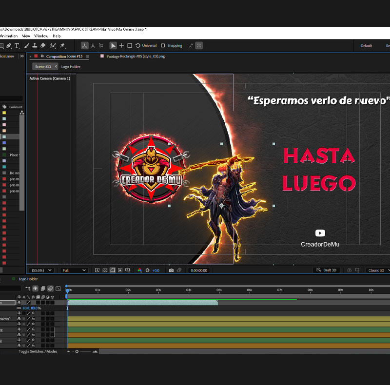The height and width of the screenshot is (385, 390).
Task: Open the Window menu
Action: [41, 36]
